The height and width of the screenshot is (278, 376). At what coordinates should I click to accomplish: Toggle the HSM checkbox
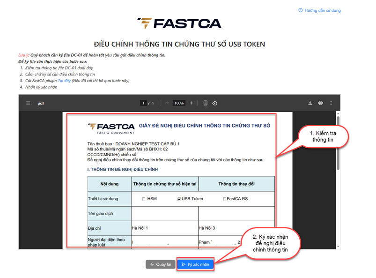(144, 199)
